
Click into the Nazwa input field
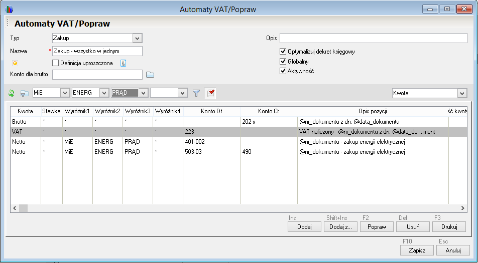[97, 51]
